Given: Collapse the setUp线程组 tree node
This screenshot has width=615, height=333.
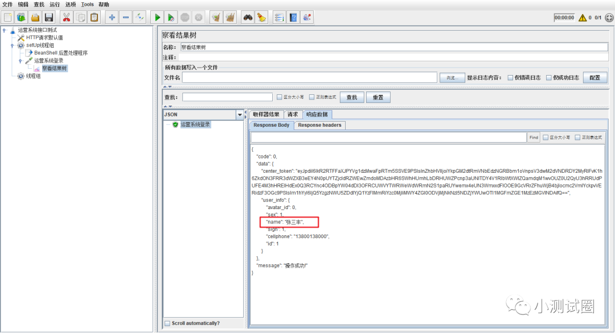Looking at the screenshot, I should pos(12,45).
